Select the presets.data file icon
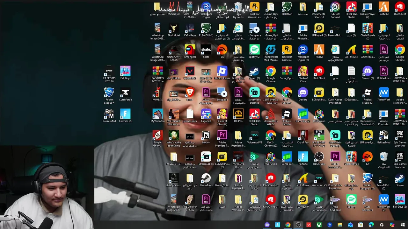This screenshot has height=229, width=408. tap(190, 116)
